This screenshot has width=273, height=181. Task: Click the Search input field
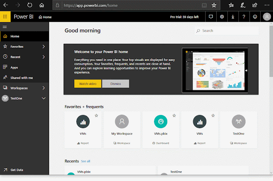coord(227,31)
